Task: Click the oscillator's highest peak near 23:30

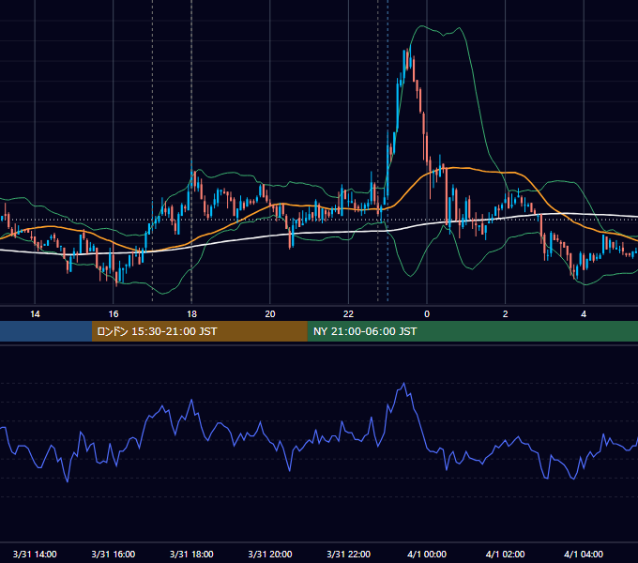Action: click(403, 383)
